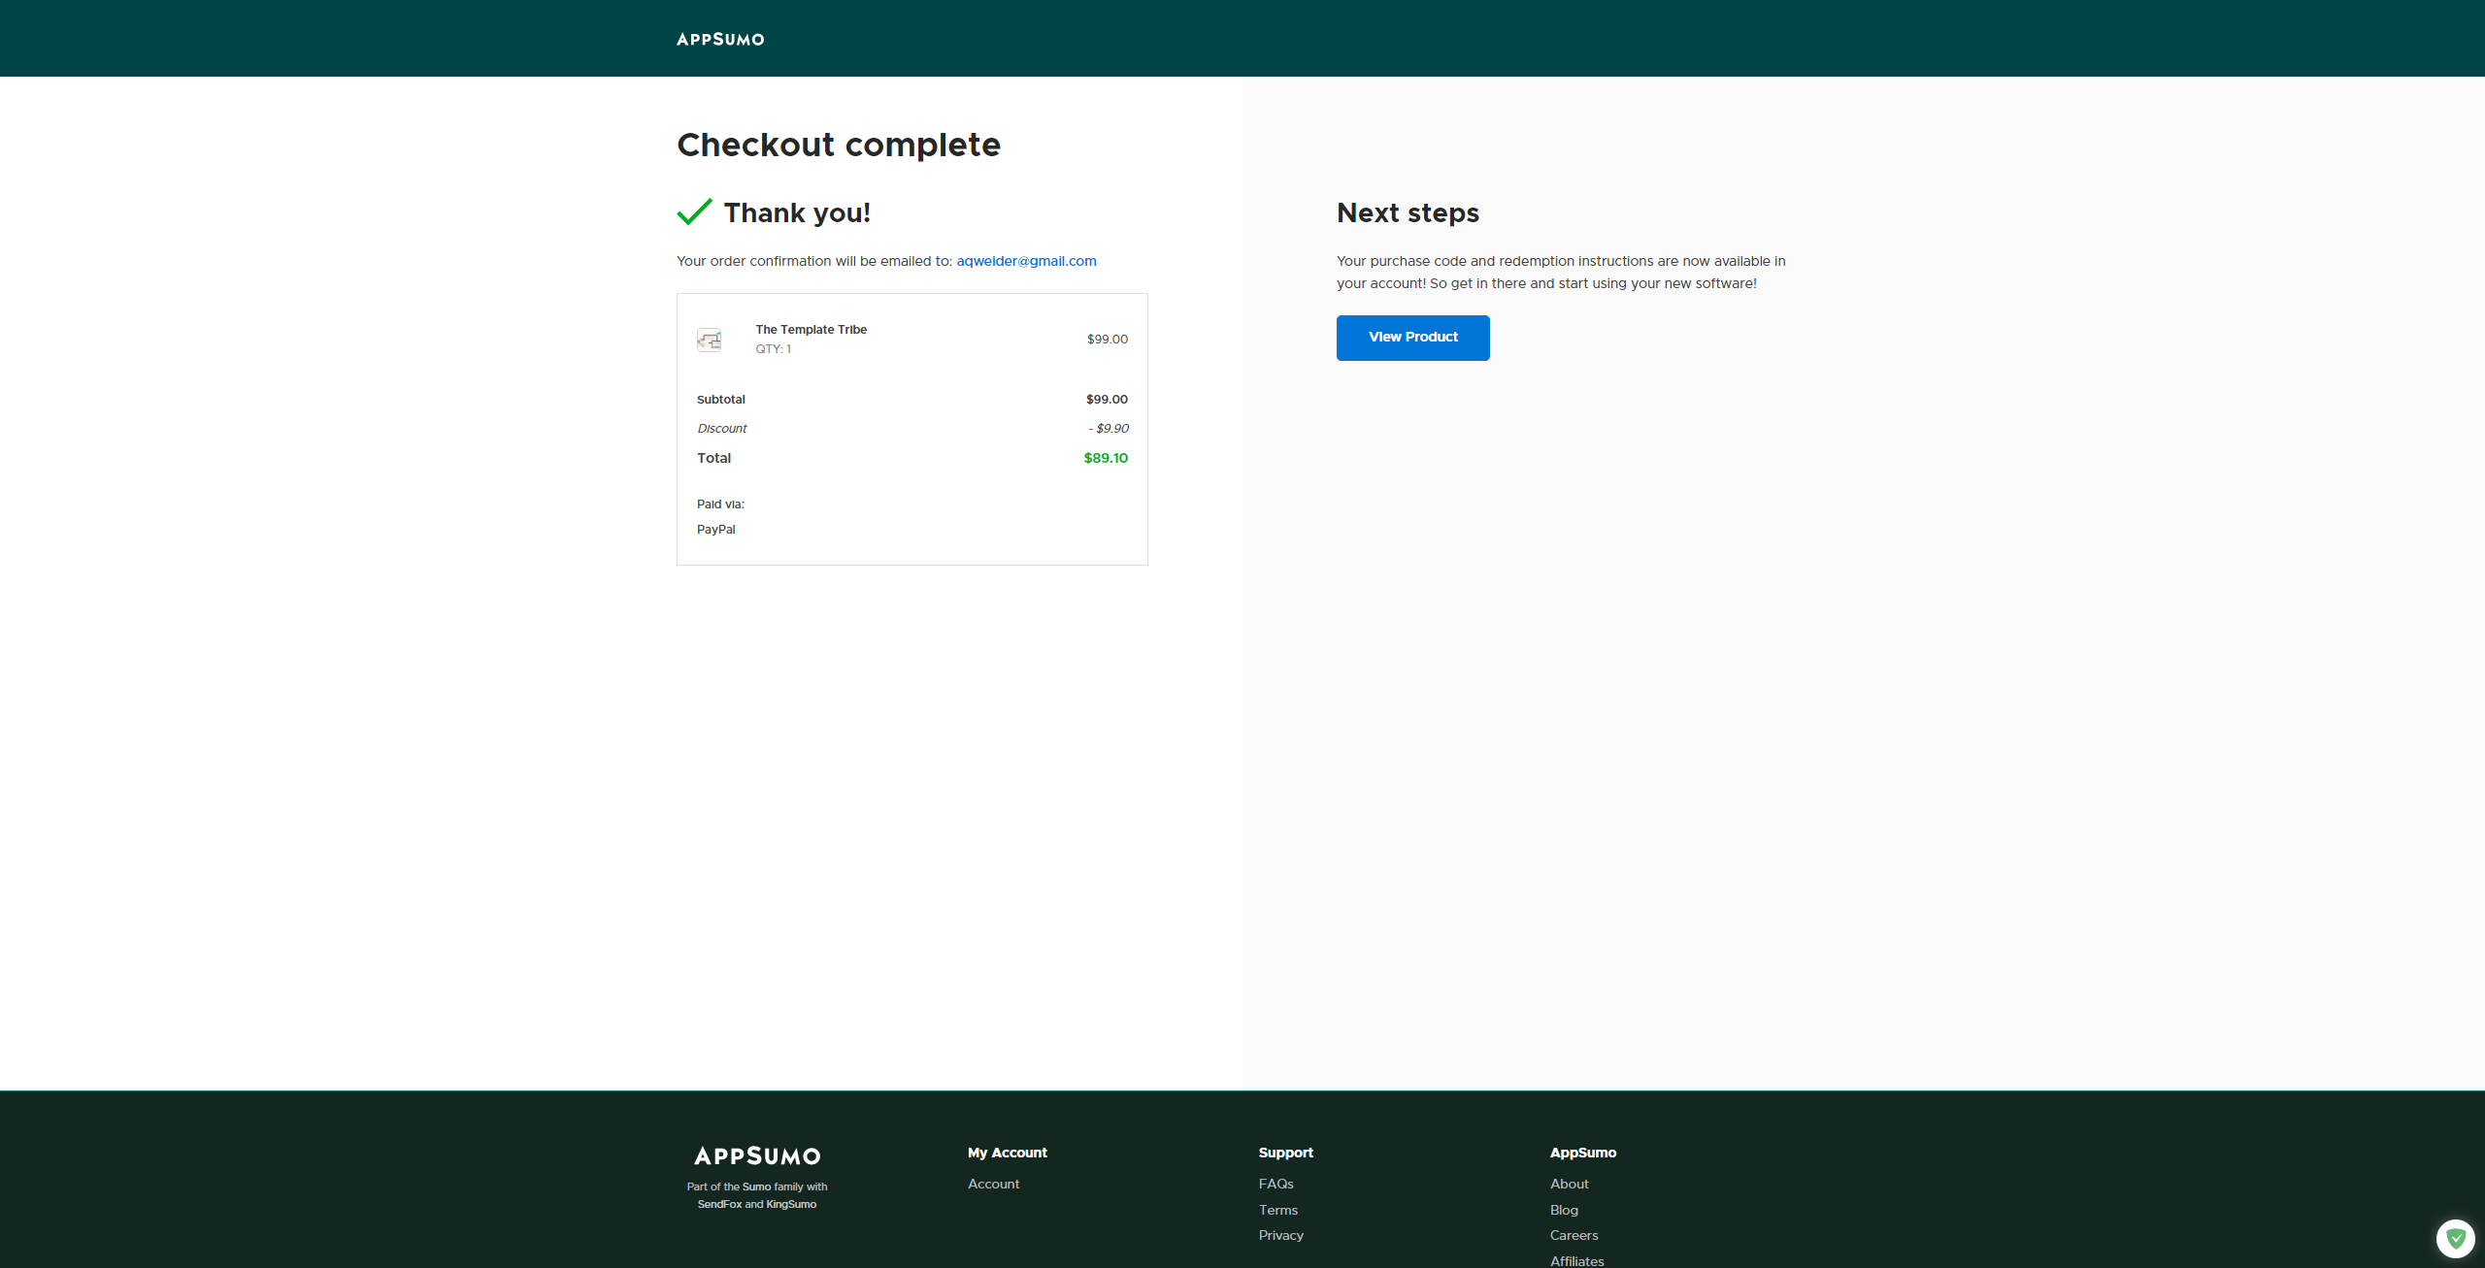Screen dimensions: 2485x1268
Task: Click the AppSumo logo in the header
Action: [720, 39]
